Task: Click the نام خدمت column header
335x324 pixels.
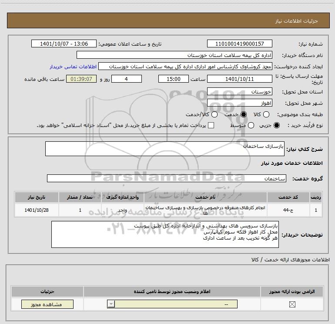Action: 205,197
